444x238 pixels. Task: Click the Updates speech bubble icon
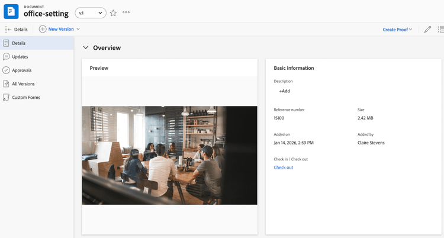pyautogui.click(x=6, y=57)
